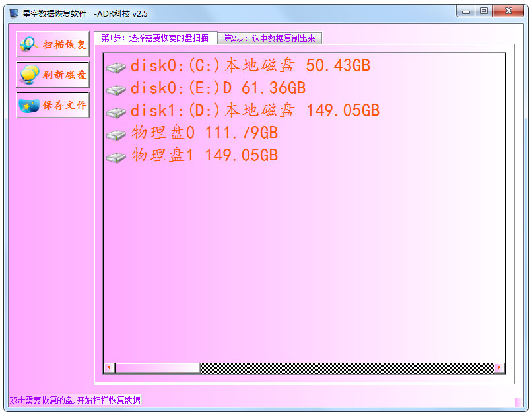Click the horizontal scrollbar left arrow
Screen dimensions: 532x416
110,368
